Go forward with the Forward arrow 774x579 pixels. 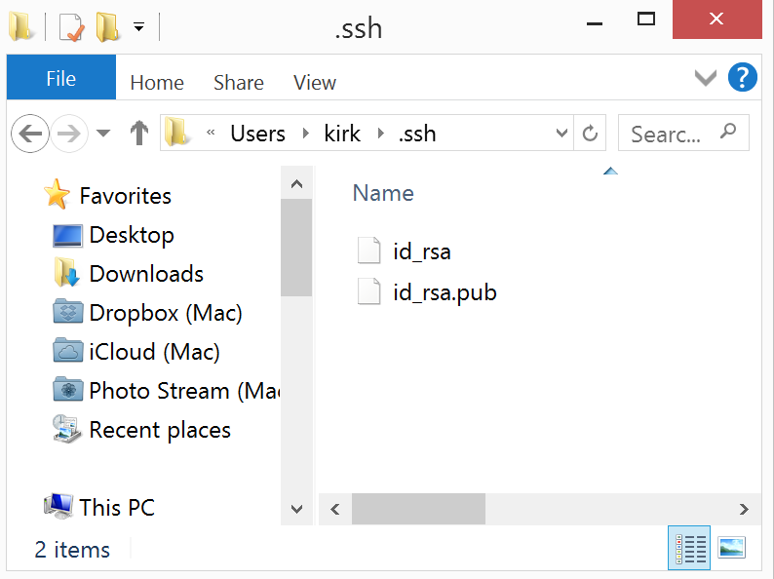click(69, 134)
